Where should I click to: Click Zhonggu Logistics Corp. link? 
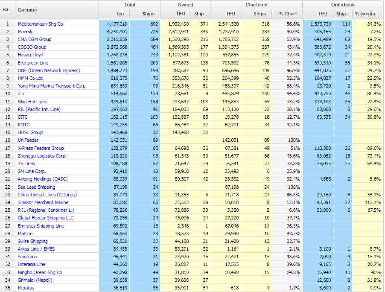pyautogui.click(x=42, y=156)
